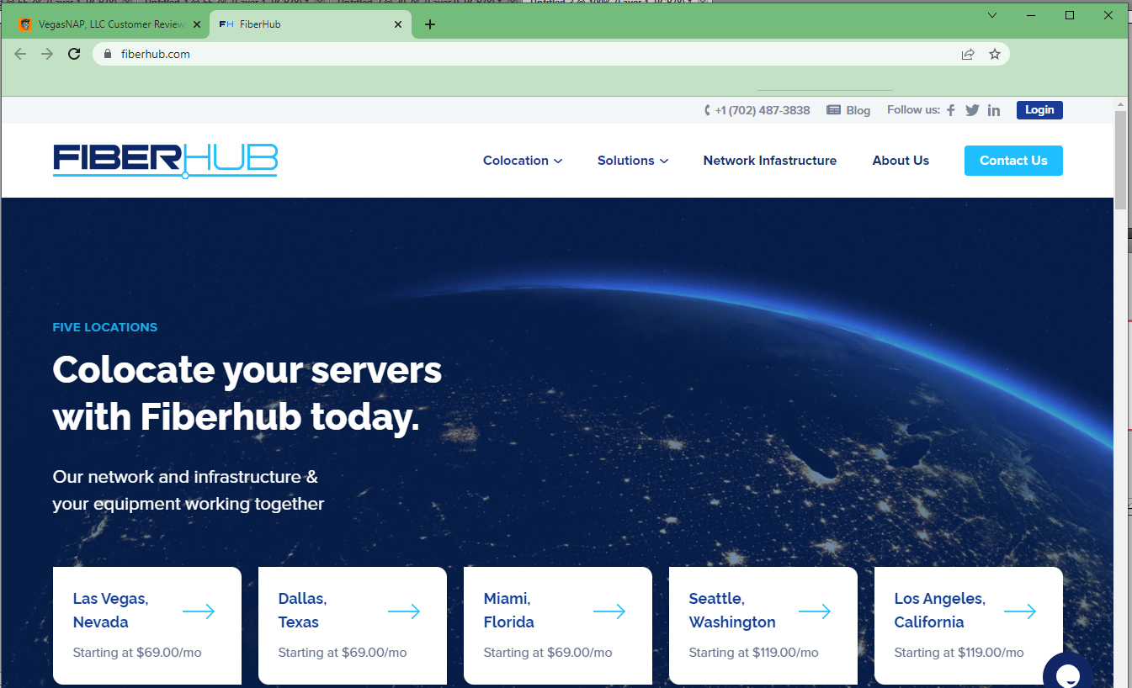Click the arrow on the Seattle, Washington card
This screenshot has height=688, width=1132.
[815, 611]
